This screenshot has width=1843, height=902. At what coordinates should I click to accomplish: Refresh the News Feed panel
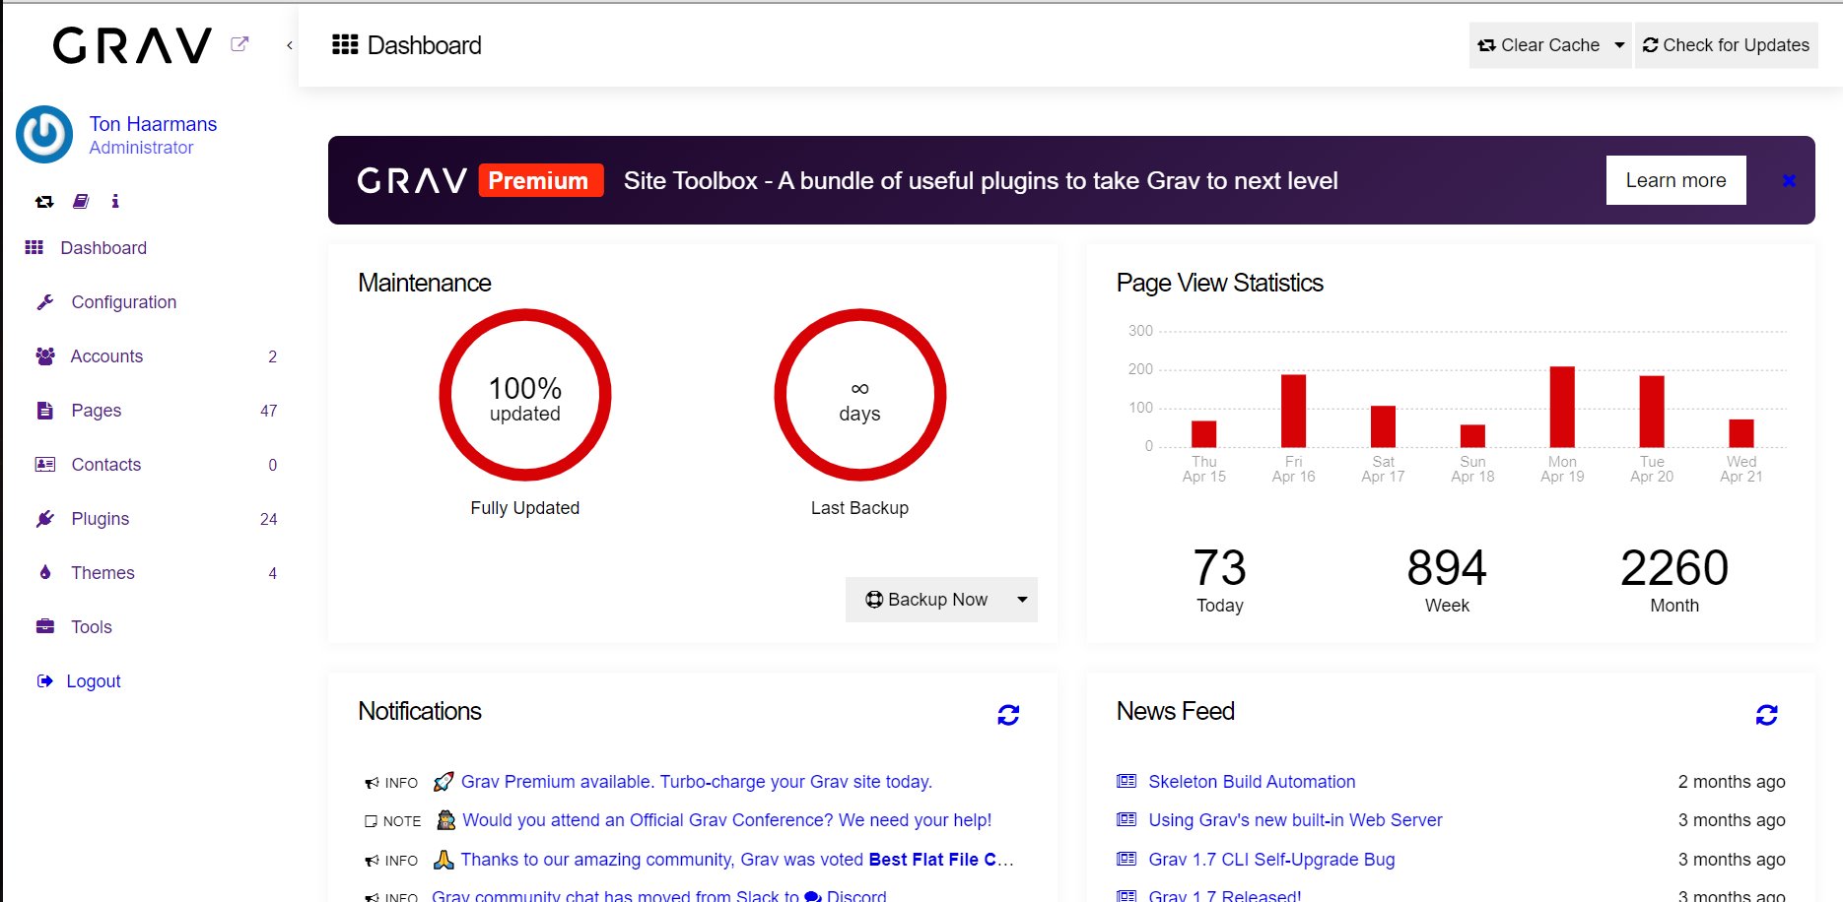(x=1766, y=715)
